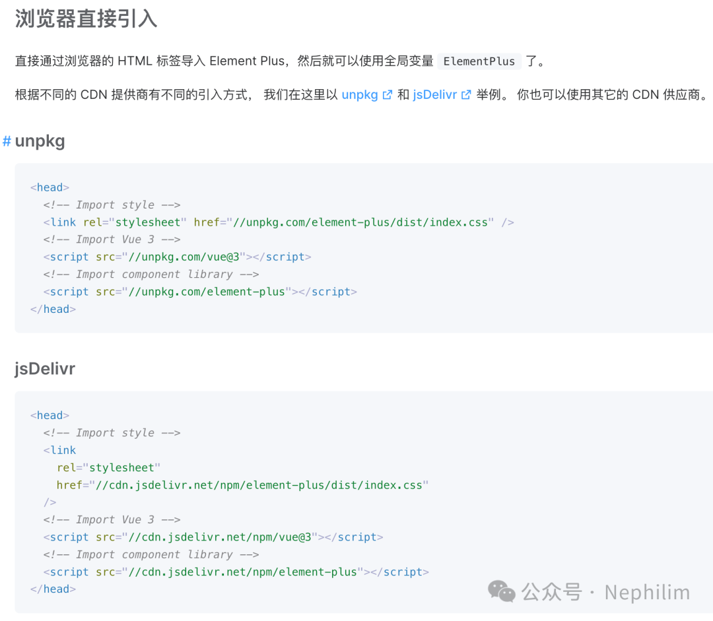
Task: Click the cdn.jsdelivr.net/npm/element-plus script line
Action: (x=236, y=572)
